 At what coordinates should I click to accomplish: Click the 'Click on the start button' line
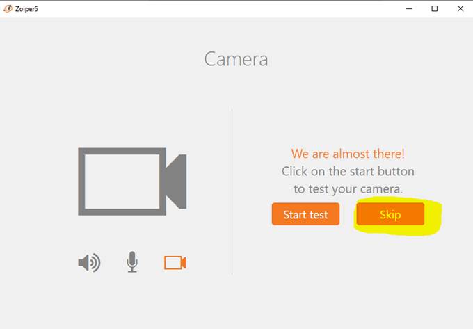pyautogui.click(x=348, y=171)
